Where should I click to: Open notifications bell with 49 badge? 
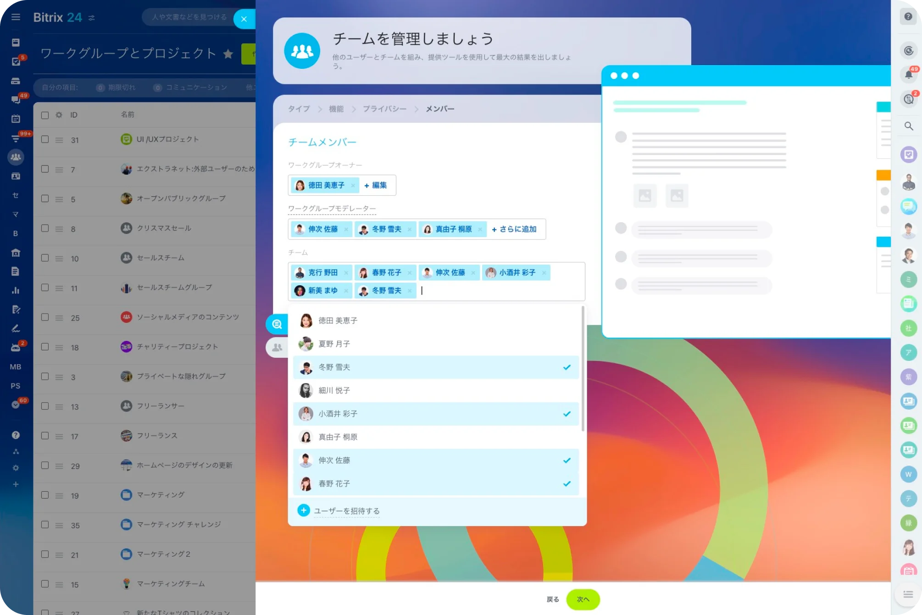(909, 74)
